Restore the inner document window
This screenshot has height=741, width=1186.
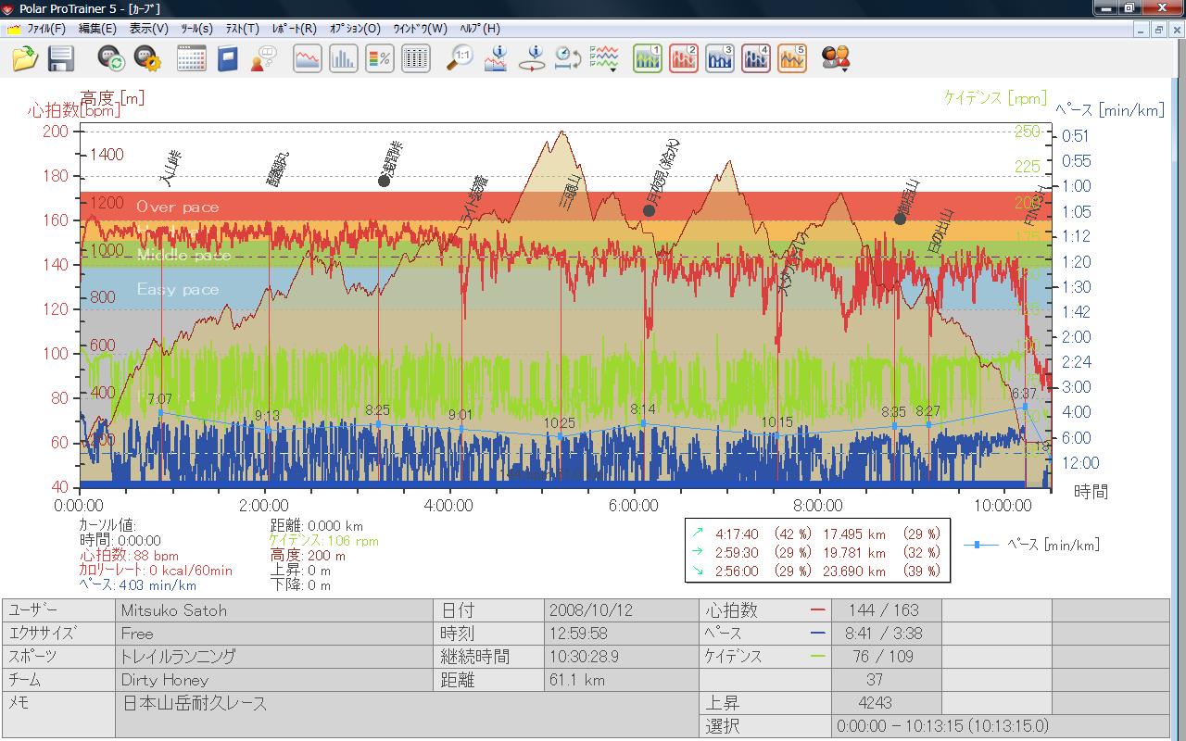point(1158,30)
